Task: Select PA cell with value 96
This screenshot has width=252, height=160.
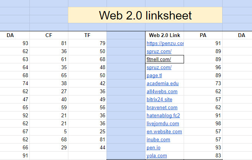Action: (203, 67)
